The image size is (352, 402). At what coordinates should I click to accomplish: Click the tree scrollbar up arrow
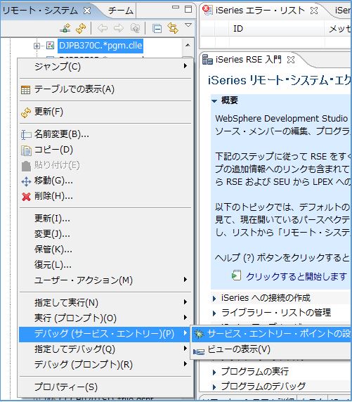(188, 46)
